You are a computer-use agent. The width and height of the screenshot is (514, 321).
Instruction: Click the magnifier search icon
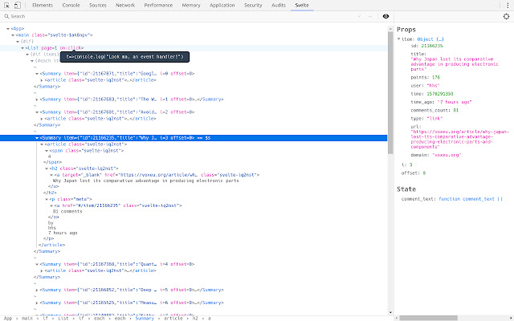coord(6,16)
